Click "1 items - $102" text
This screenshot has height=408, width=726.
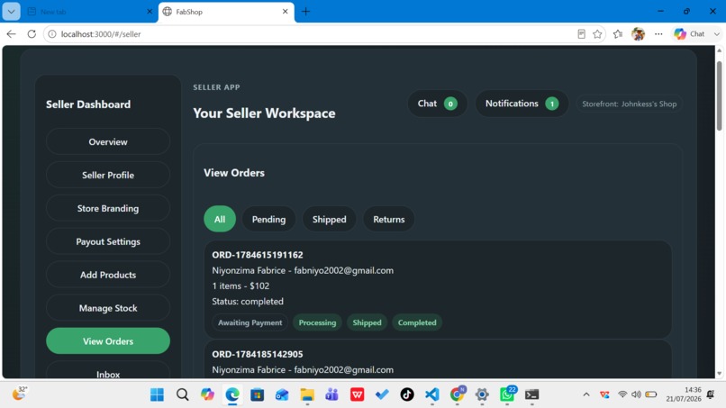pyautogui.click(x=240, y=286)
